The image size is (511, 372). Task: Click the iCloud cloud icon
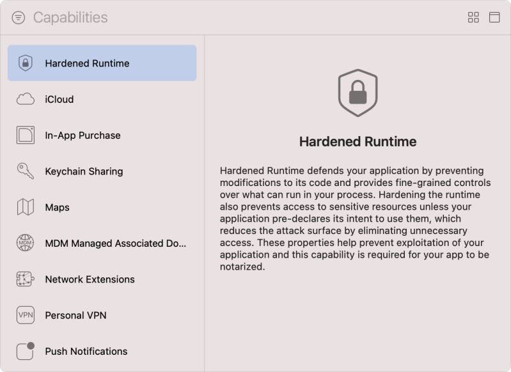pos(26,99)
